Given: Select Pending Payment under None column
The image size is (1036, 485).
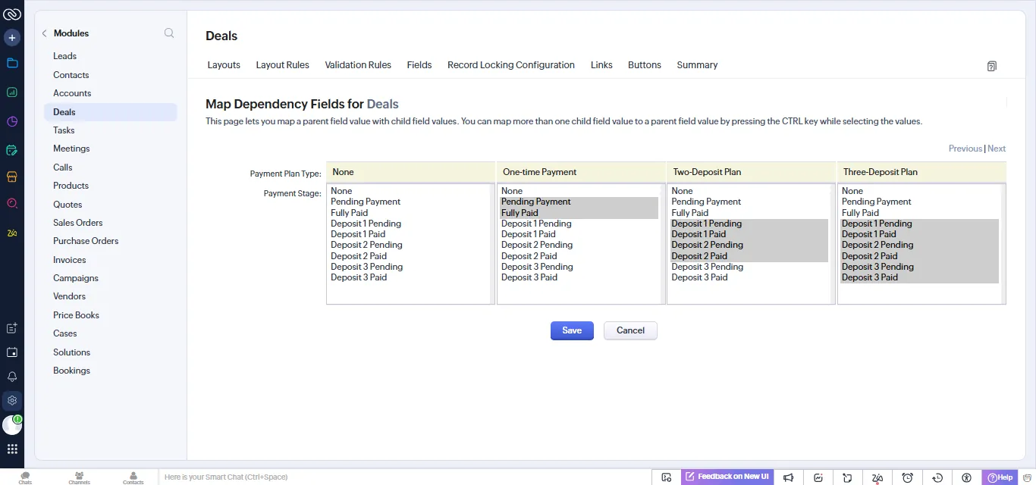Looking at the screenshot, I should [x=409, y=202].
